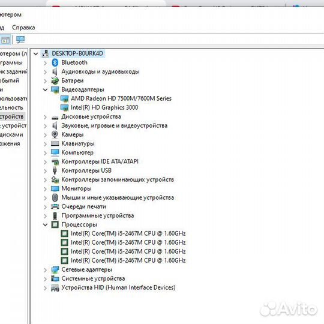Click the Компьютер monitor icon
Screen dimensions: 324x324
55,152
